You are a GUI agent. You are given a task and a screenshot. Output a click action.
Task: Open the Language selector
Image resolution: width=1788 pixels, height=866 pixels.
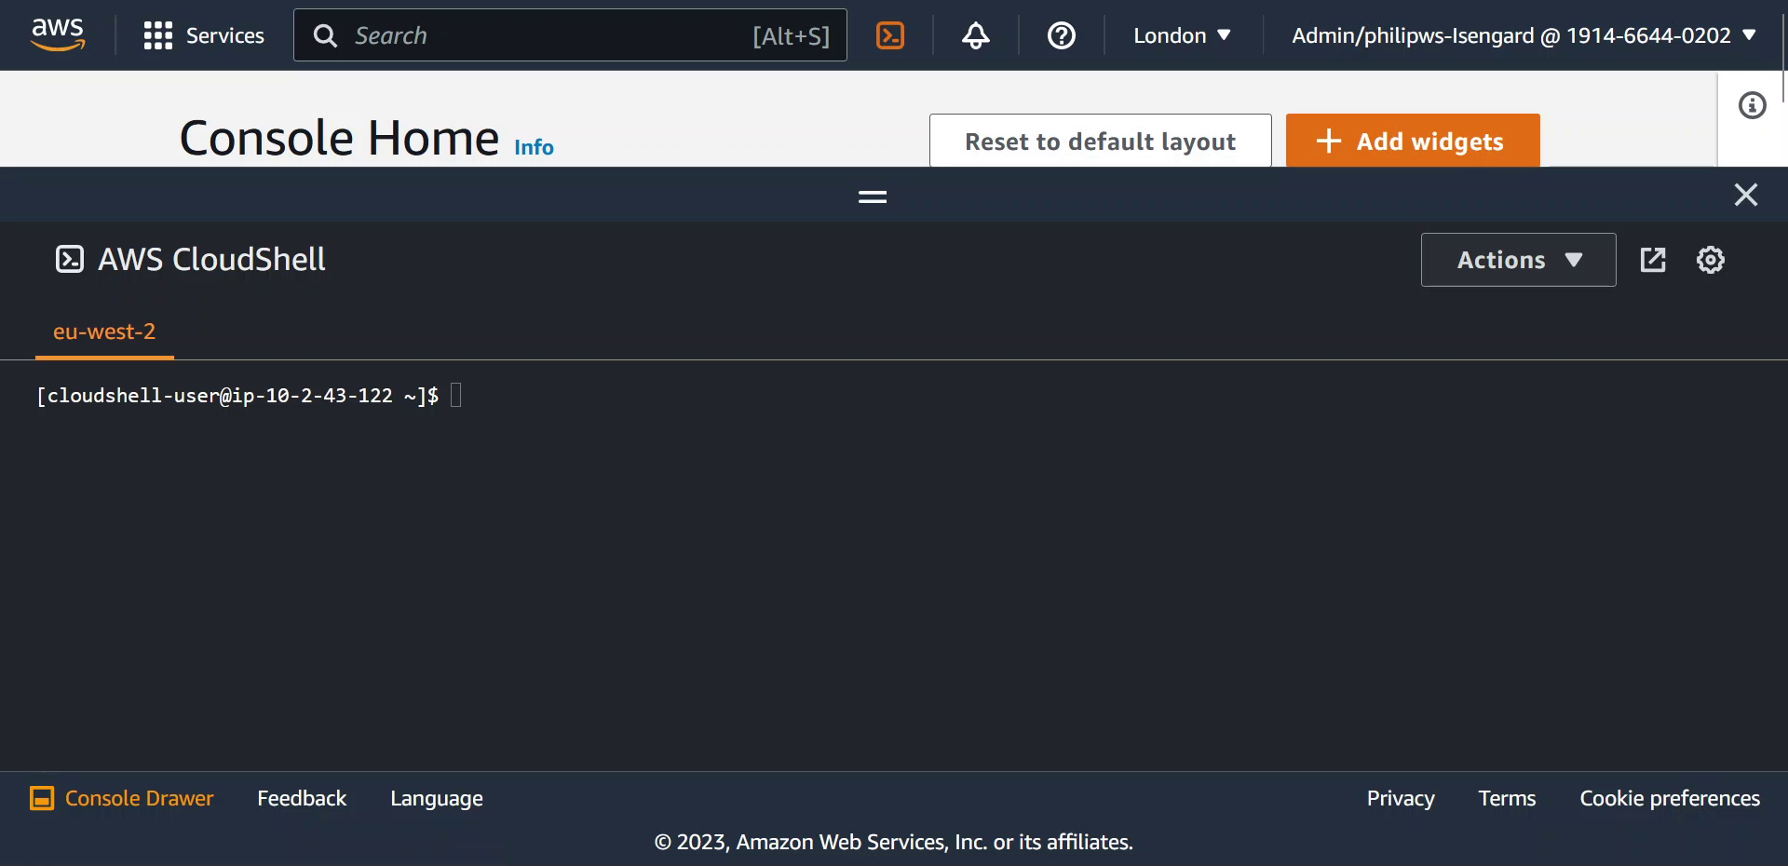coord(437,798)
